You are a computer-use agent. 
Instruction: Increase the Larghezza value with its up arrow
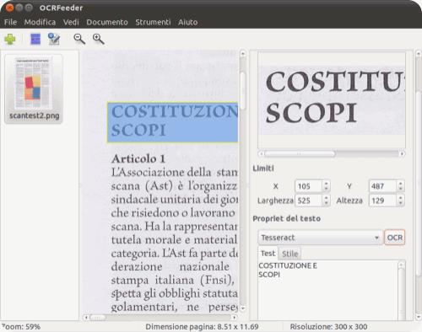pos(326,197)
